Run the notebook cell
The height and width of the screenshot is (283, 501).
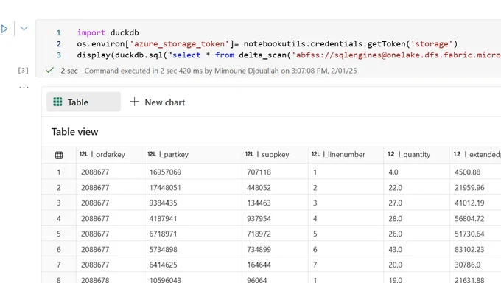[x=4, y=29]
